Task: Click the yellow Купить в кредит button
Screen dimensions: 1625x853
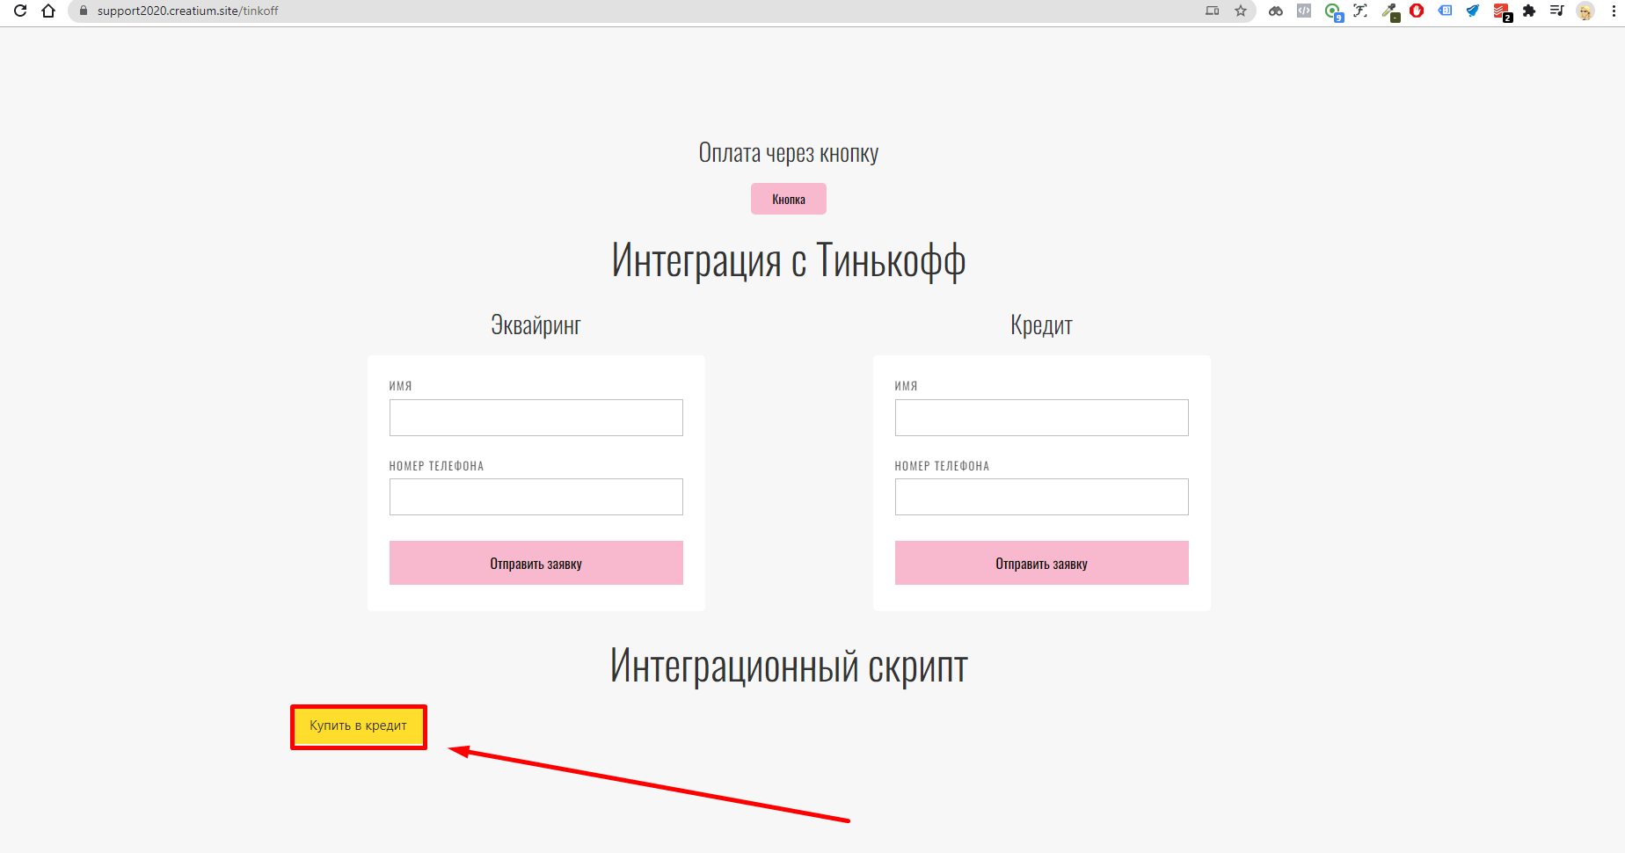Action: point(359,726)
